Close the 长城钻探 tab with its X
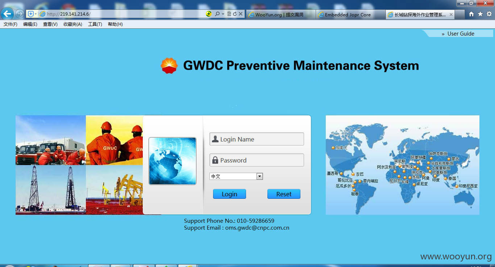 pyautogui.click(x=451, y=15)
